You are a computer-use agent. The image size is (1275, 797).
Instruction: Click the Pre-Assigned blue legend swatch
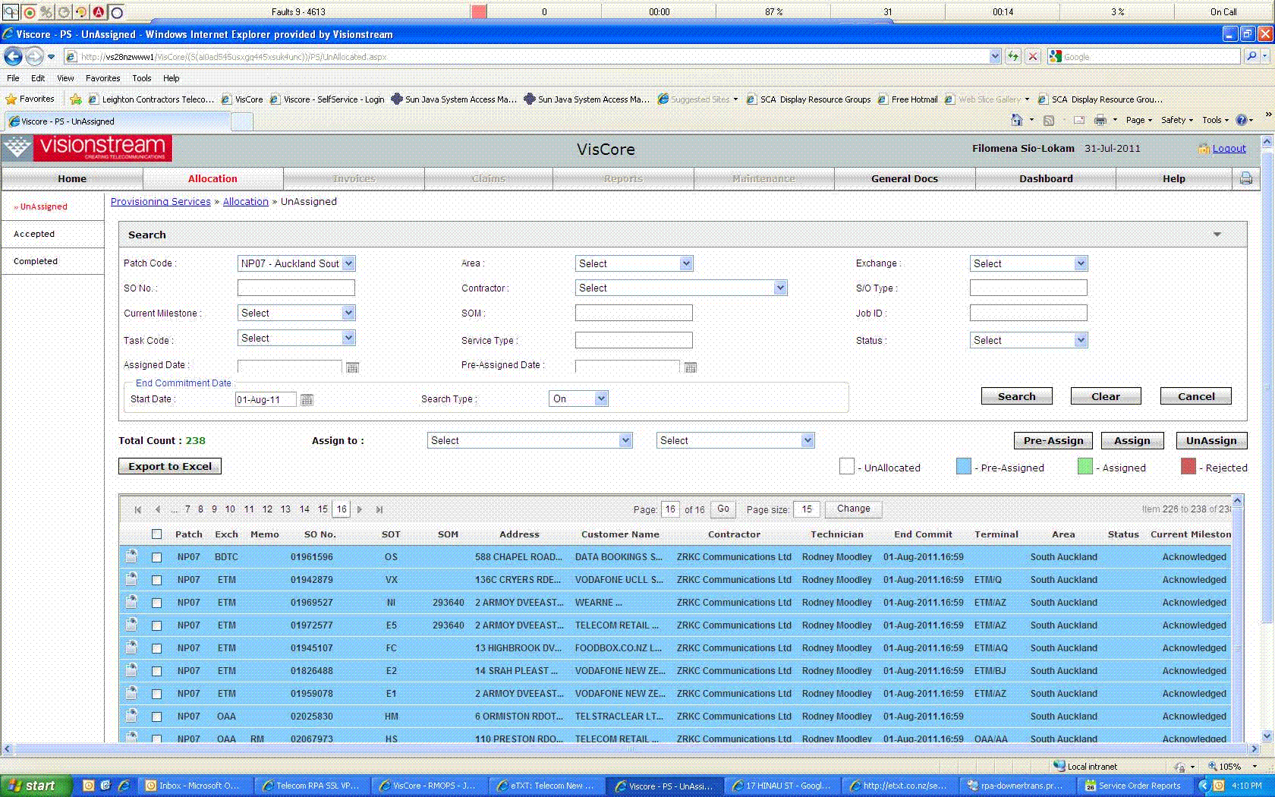click(963, 467)
